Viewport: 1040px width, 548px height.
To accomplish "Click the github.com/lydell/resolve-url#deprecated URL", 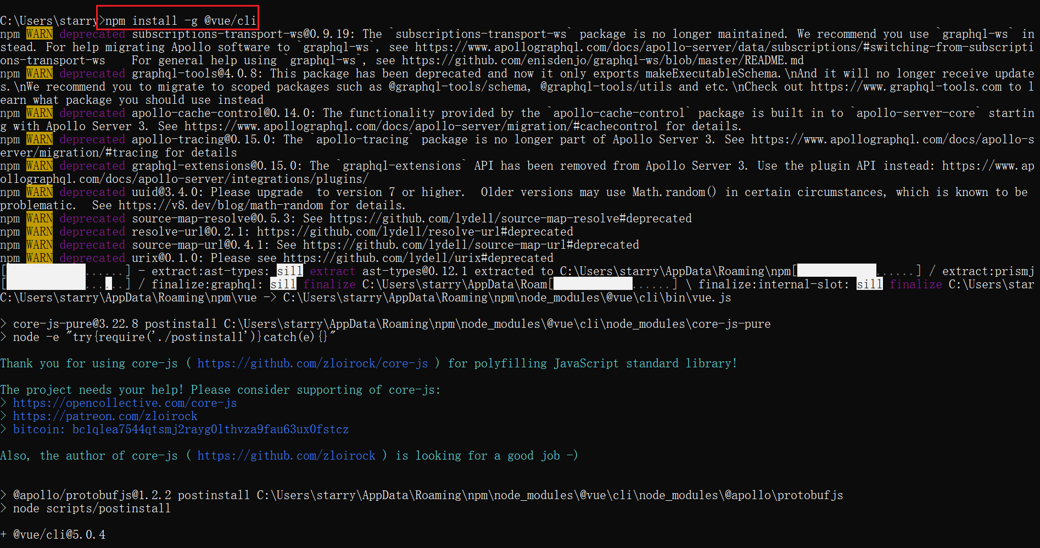I will coord(415,232).
